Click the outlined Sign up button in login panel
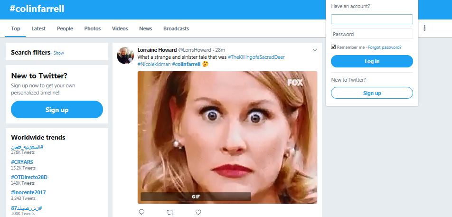 (x=372, y=93)
